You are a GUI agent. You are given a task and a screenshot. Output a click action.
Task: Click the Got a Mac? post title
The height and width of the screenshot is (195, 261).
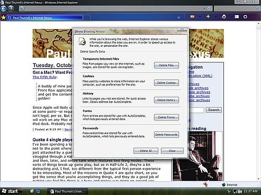[x=52, y=72]
